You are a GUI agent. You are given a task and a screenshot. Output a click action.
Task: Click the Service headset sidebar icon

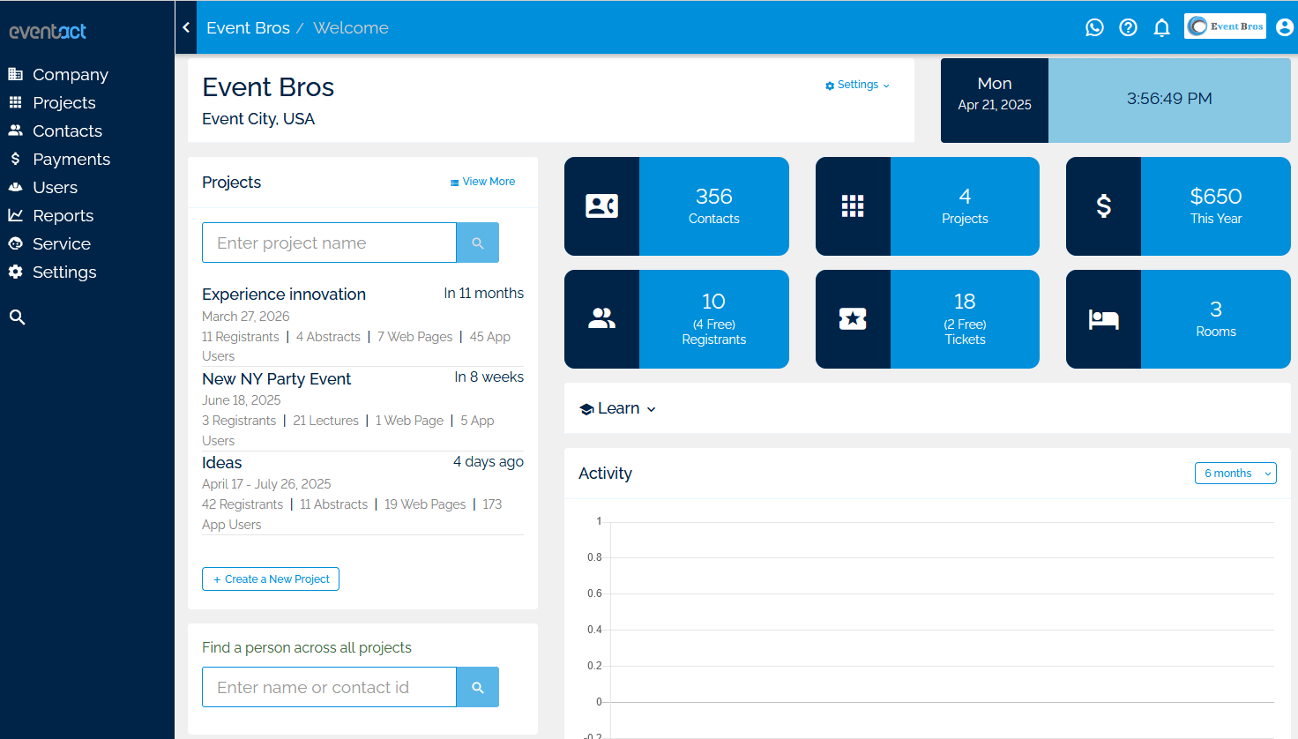(15, 243)
